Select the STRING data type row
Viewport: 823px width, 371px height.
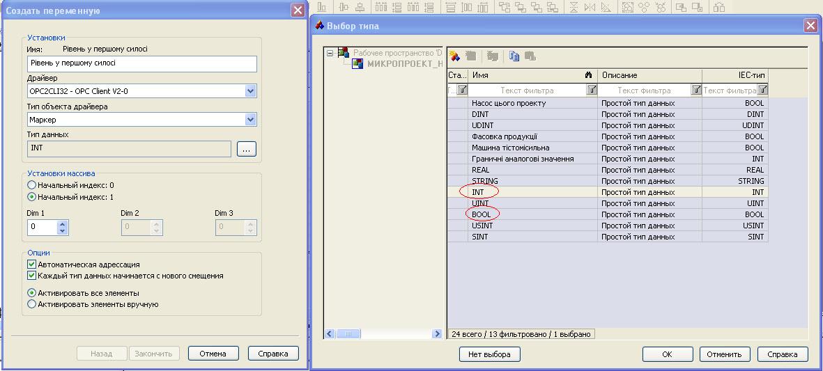tap(608, 181)
